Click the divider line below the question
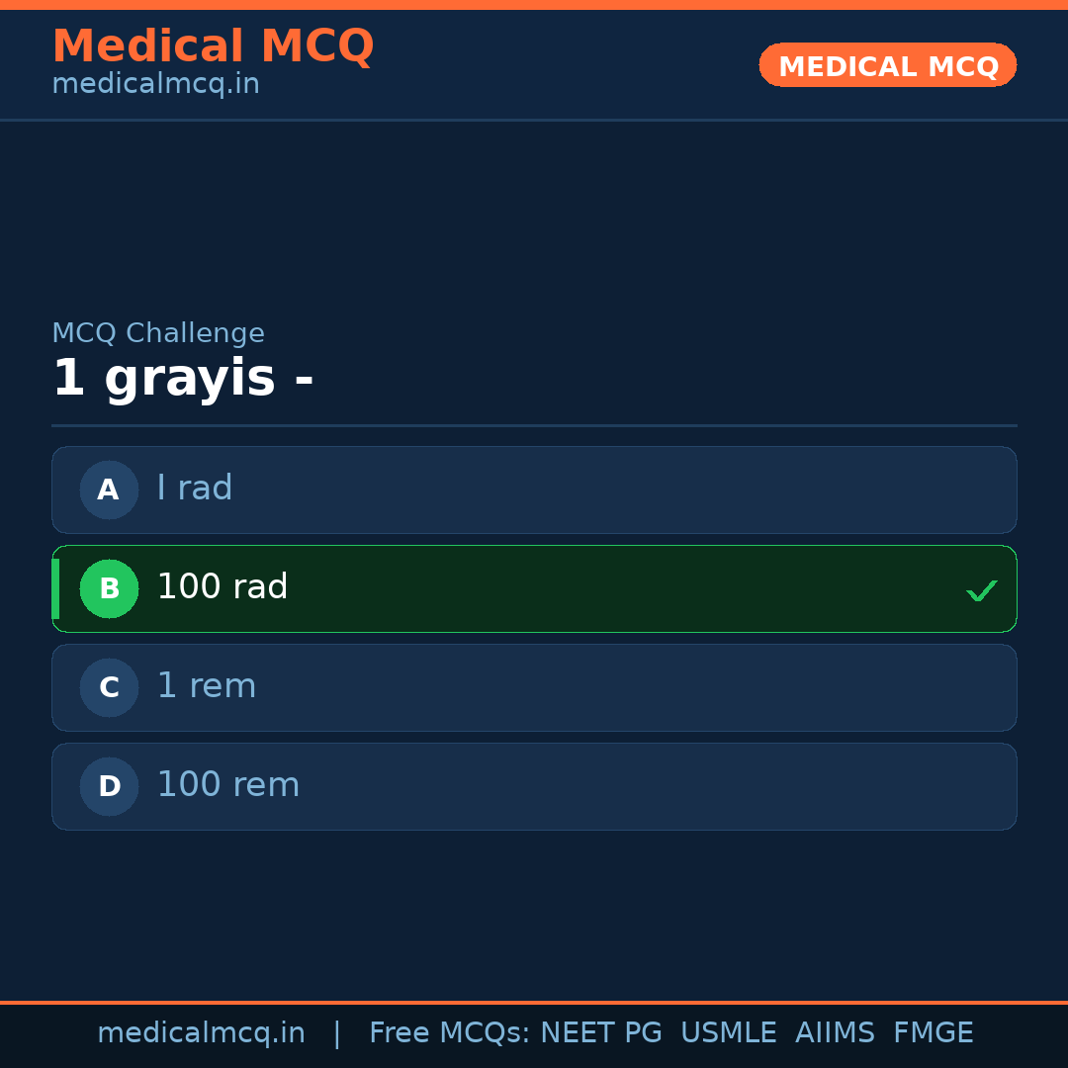The width and height of the screenshot is (1068, 1068). point(534,427)
